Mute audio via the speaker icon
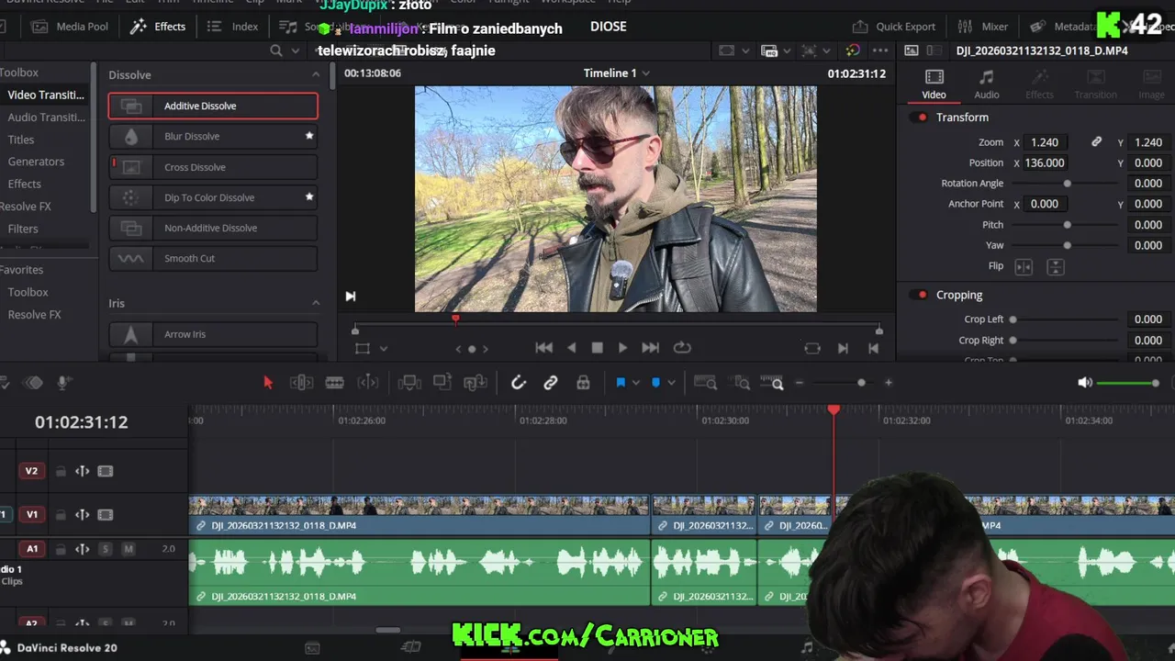The height and width of the screenshot is (661, 1175). (1085, 383)
